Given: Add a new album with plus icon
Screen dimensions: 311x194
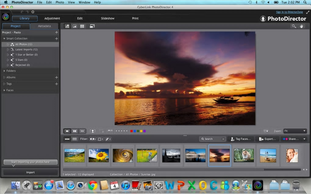Looking at the screenshot, I should (x=56, y=78).
